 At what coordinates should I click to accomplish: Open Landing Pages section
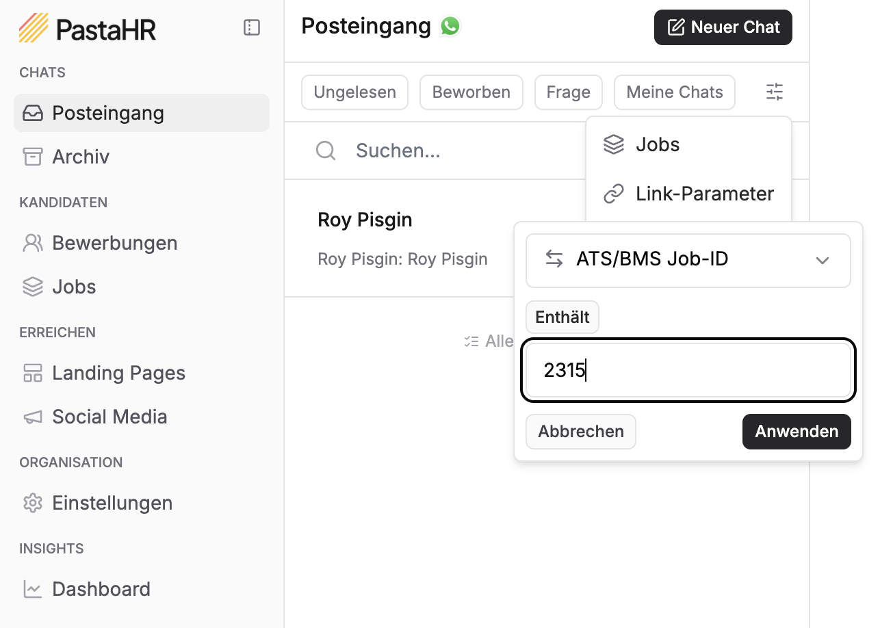[x=118, y=373]
